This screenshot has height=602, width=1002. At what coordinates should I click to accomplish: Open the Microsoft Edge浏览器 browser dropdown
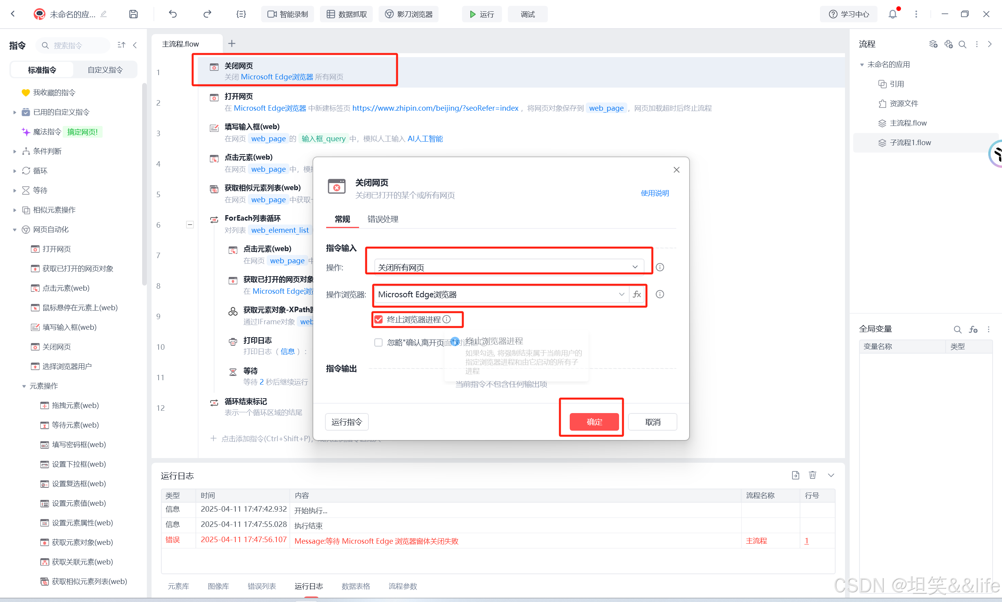pos(500,295)
